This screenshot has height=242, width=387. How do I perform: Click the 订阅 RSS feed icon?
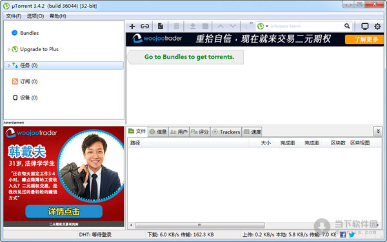[x=15, y=81]
